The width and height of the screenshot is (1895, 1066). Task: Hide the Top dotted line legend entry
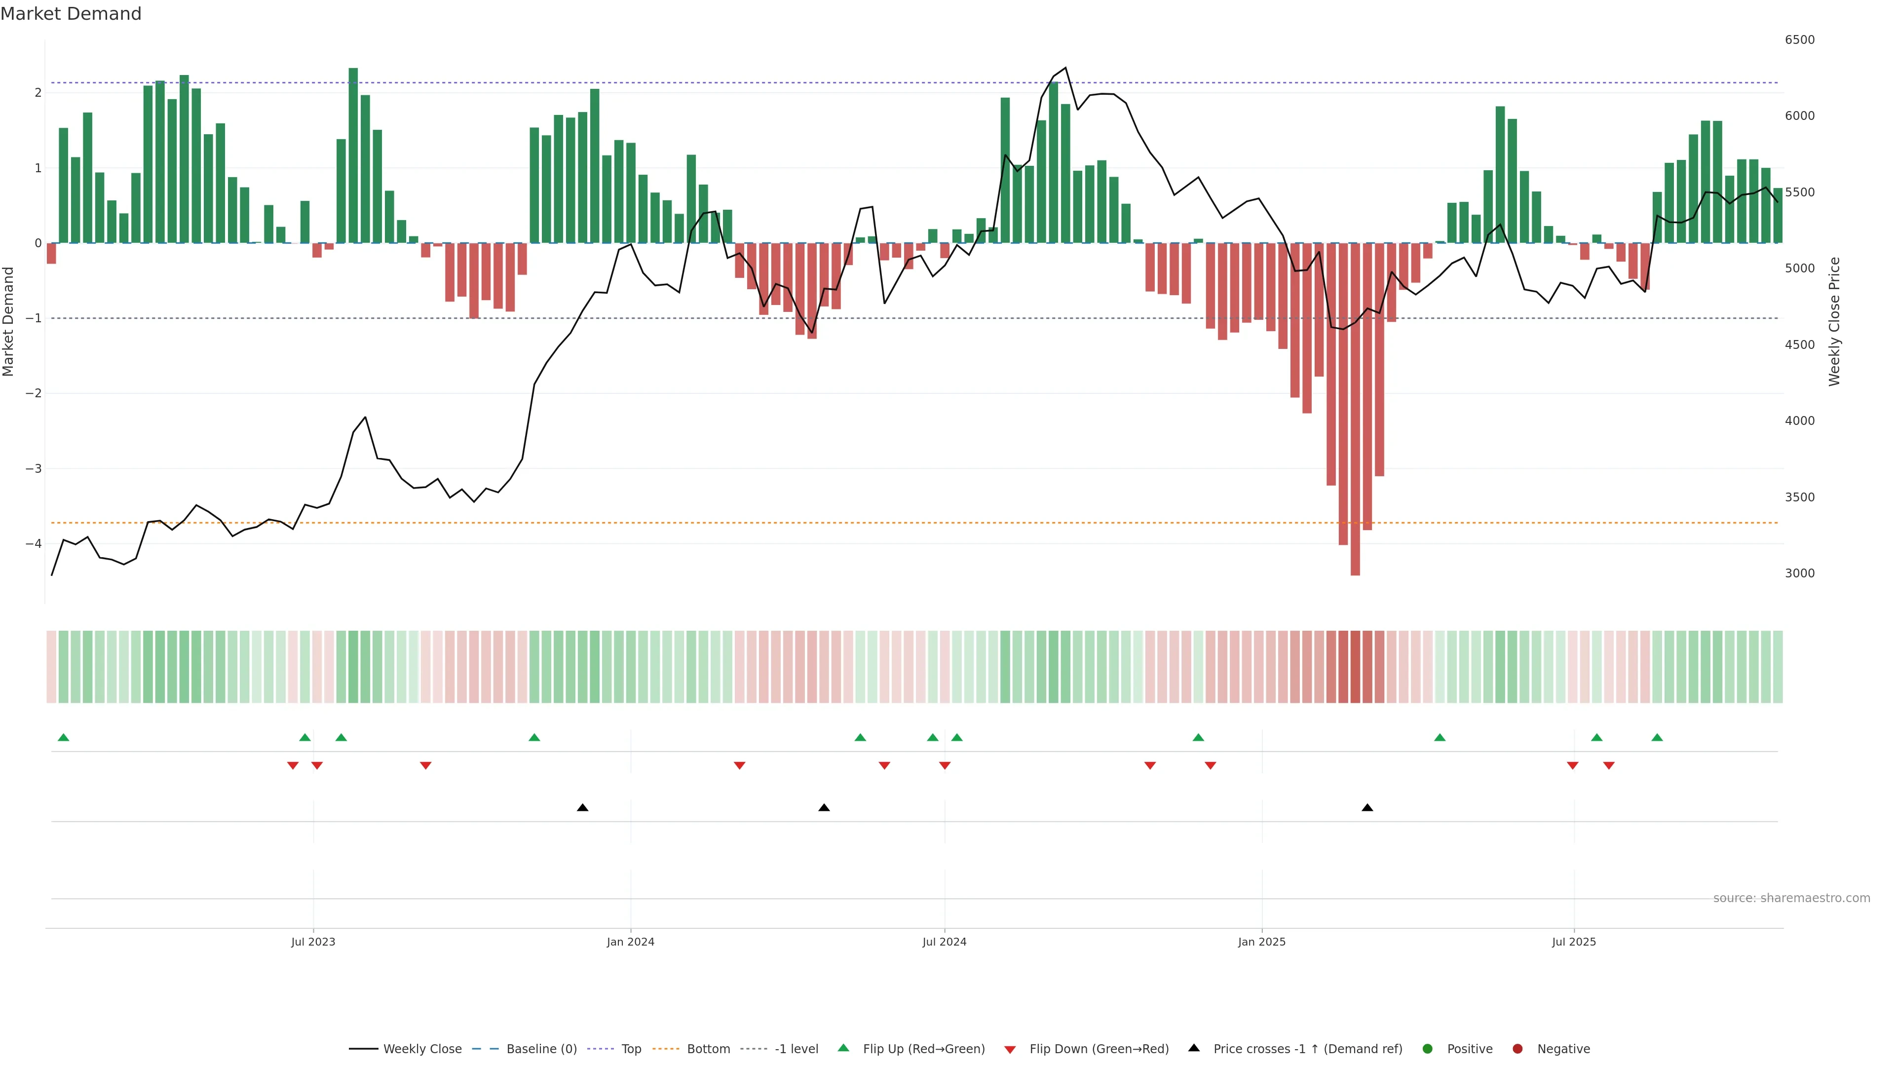click(x=631, y=1049)
